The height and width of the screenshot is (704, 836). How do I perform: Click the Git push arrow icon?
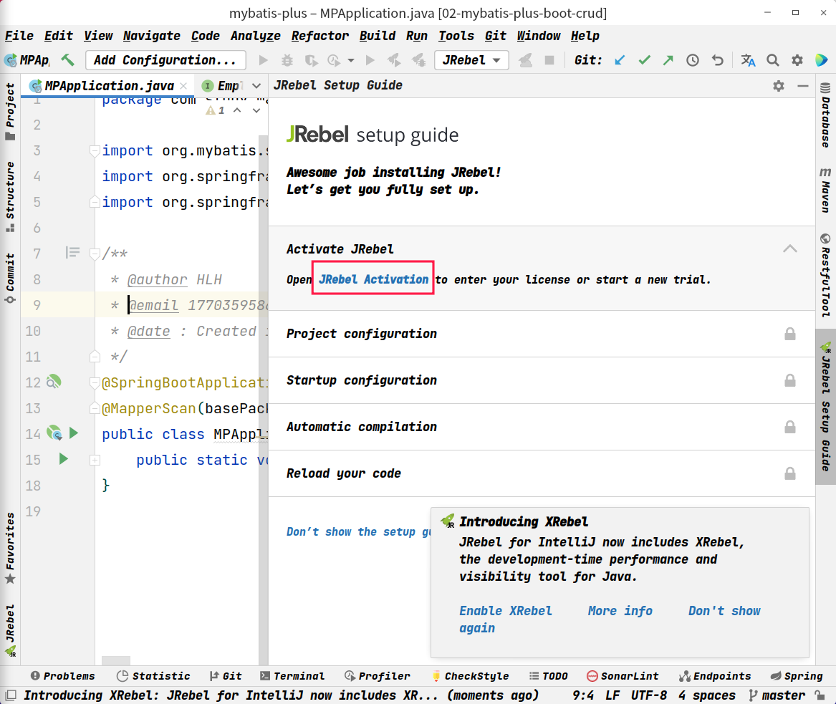pos(668,60)
